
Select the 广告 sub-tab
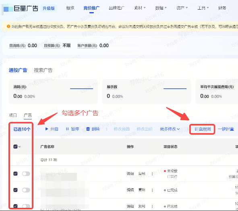point(28,115)
